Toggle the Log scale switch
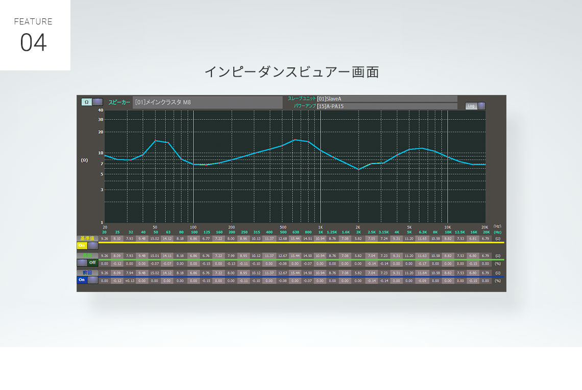The height and width of the screenshot is (390, 582). [475, 106]
